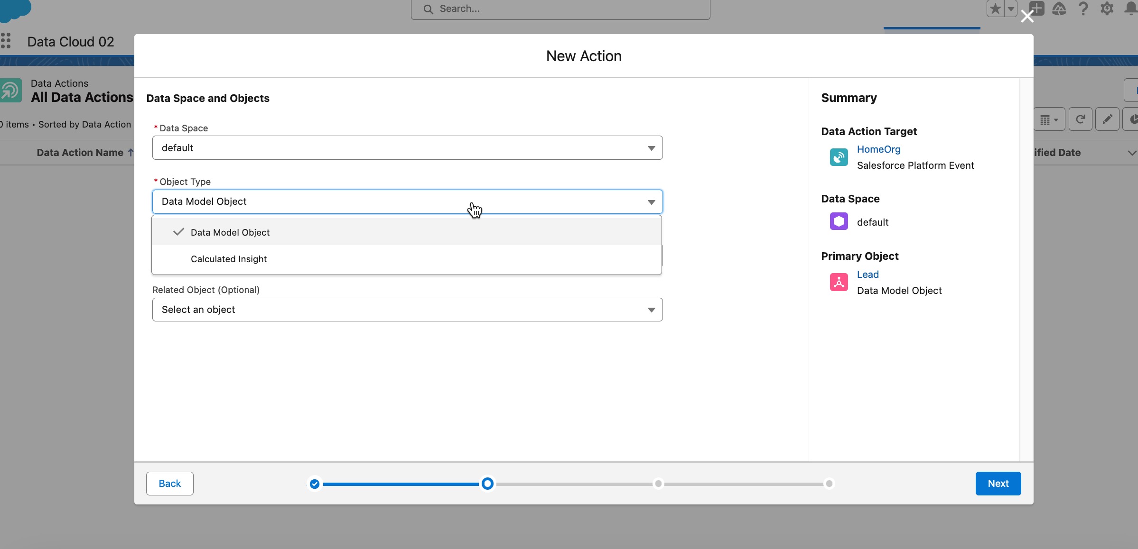Open the Data Space dropdown
Screen dimensions: 1138x549
click(x=407, y=148)
